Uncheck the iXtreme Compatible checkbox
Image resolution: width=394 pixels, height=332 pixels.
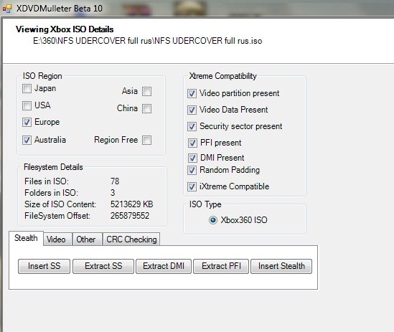point(192,186)
